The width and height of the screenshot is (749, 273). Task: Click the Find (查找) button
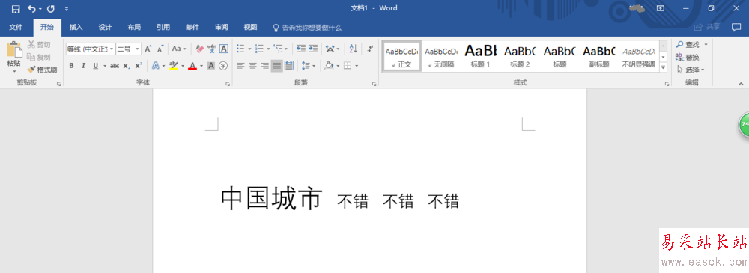688,44
